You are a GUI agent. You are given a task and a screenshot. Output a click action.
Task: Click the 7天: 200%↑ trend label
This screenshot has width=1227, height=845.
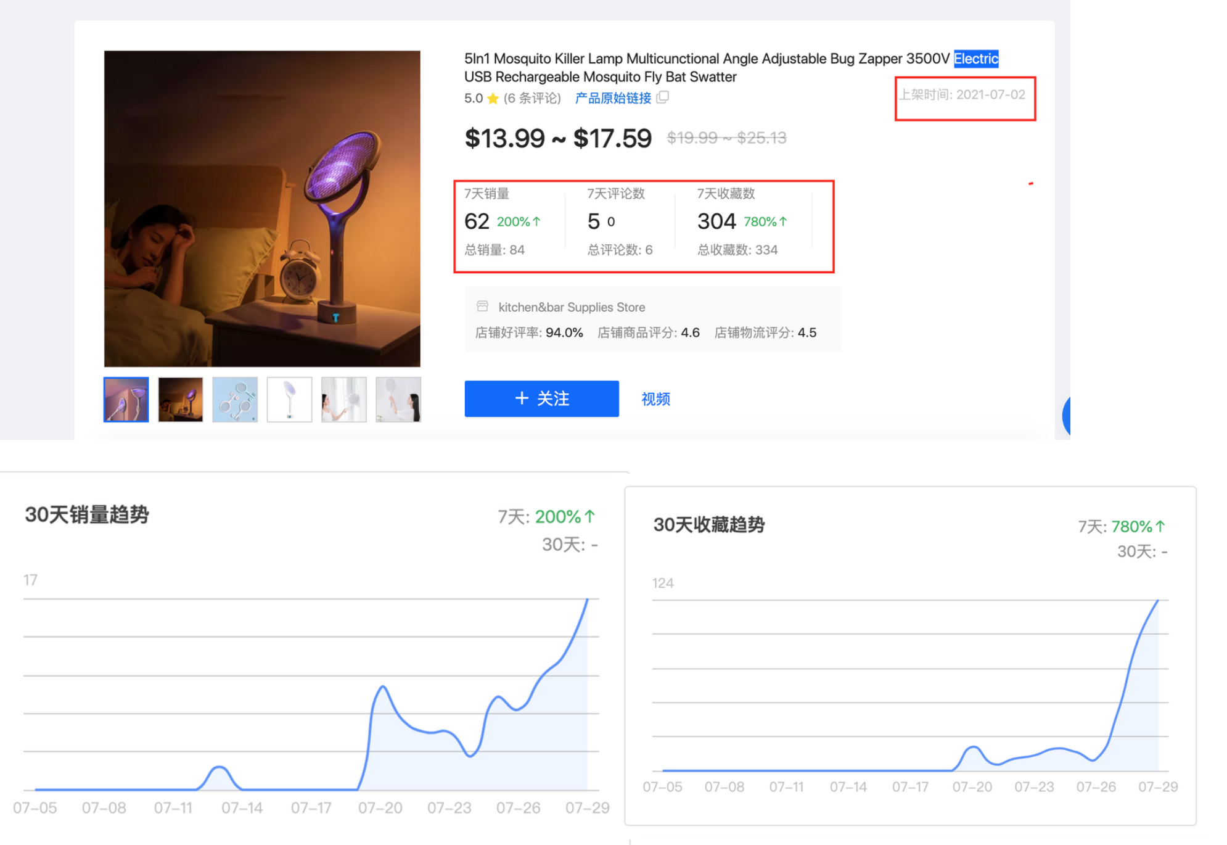(x=546, y=517)
